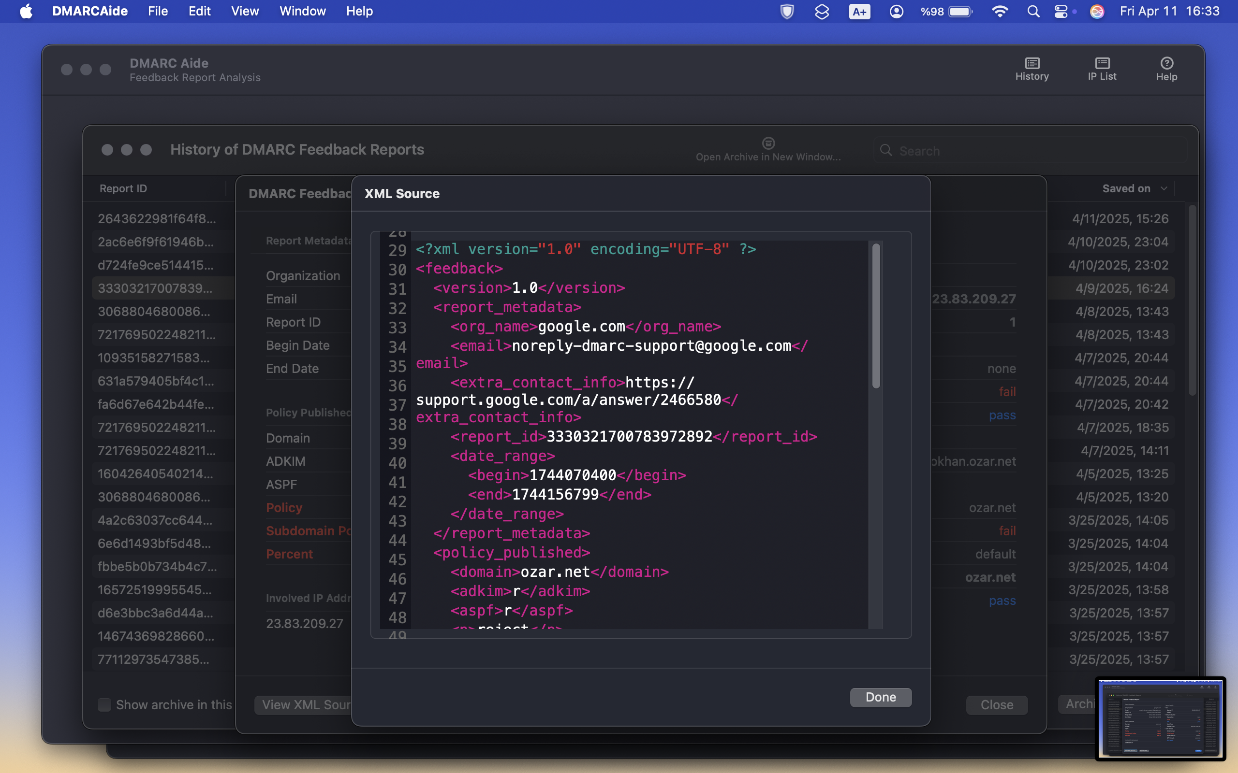Click the Search field in History window

point(1031,150)
